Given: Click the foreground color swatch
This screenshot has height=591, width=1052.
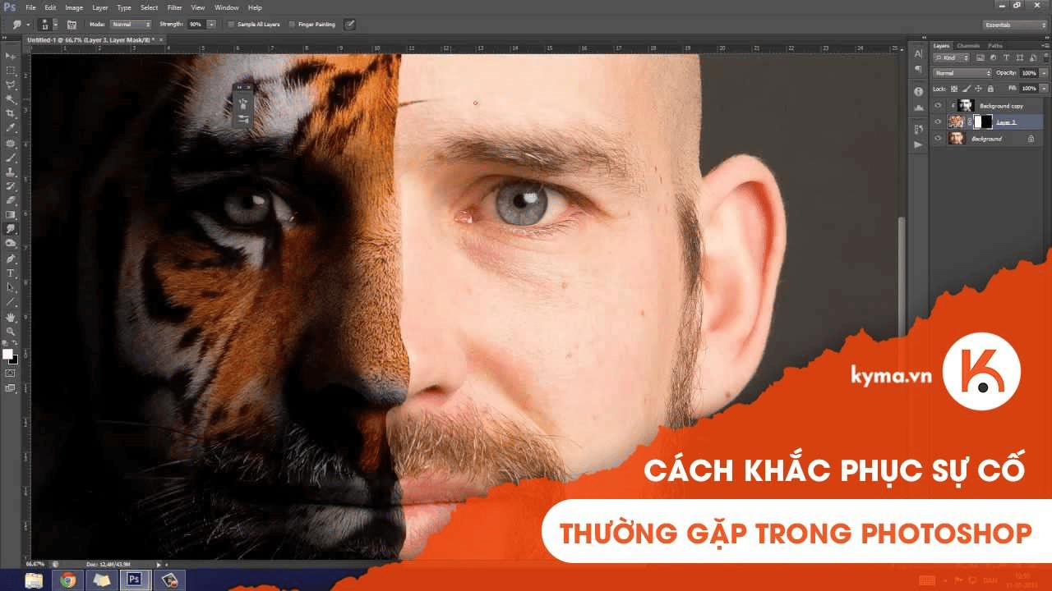Looking at the screenshot, I should tap(7, 354).
